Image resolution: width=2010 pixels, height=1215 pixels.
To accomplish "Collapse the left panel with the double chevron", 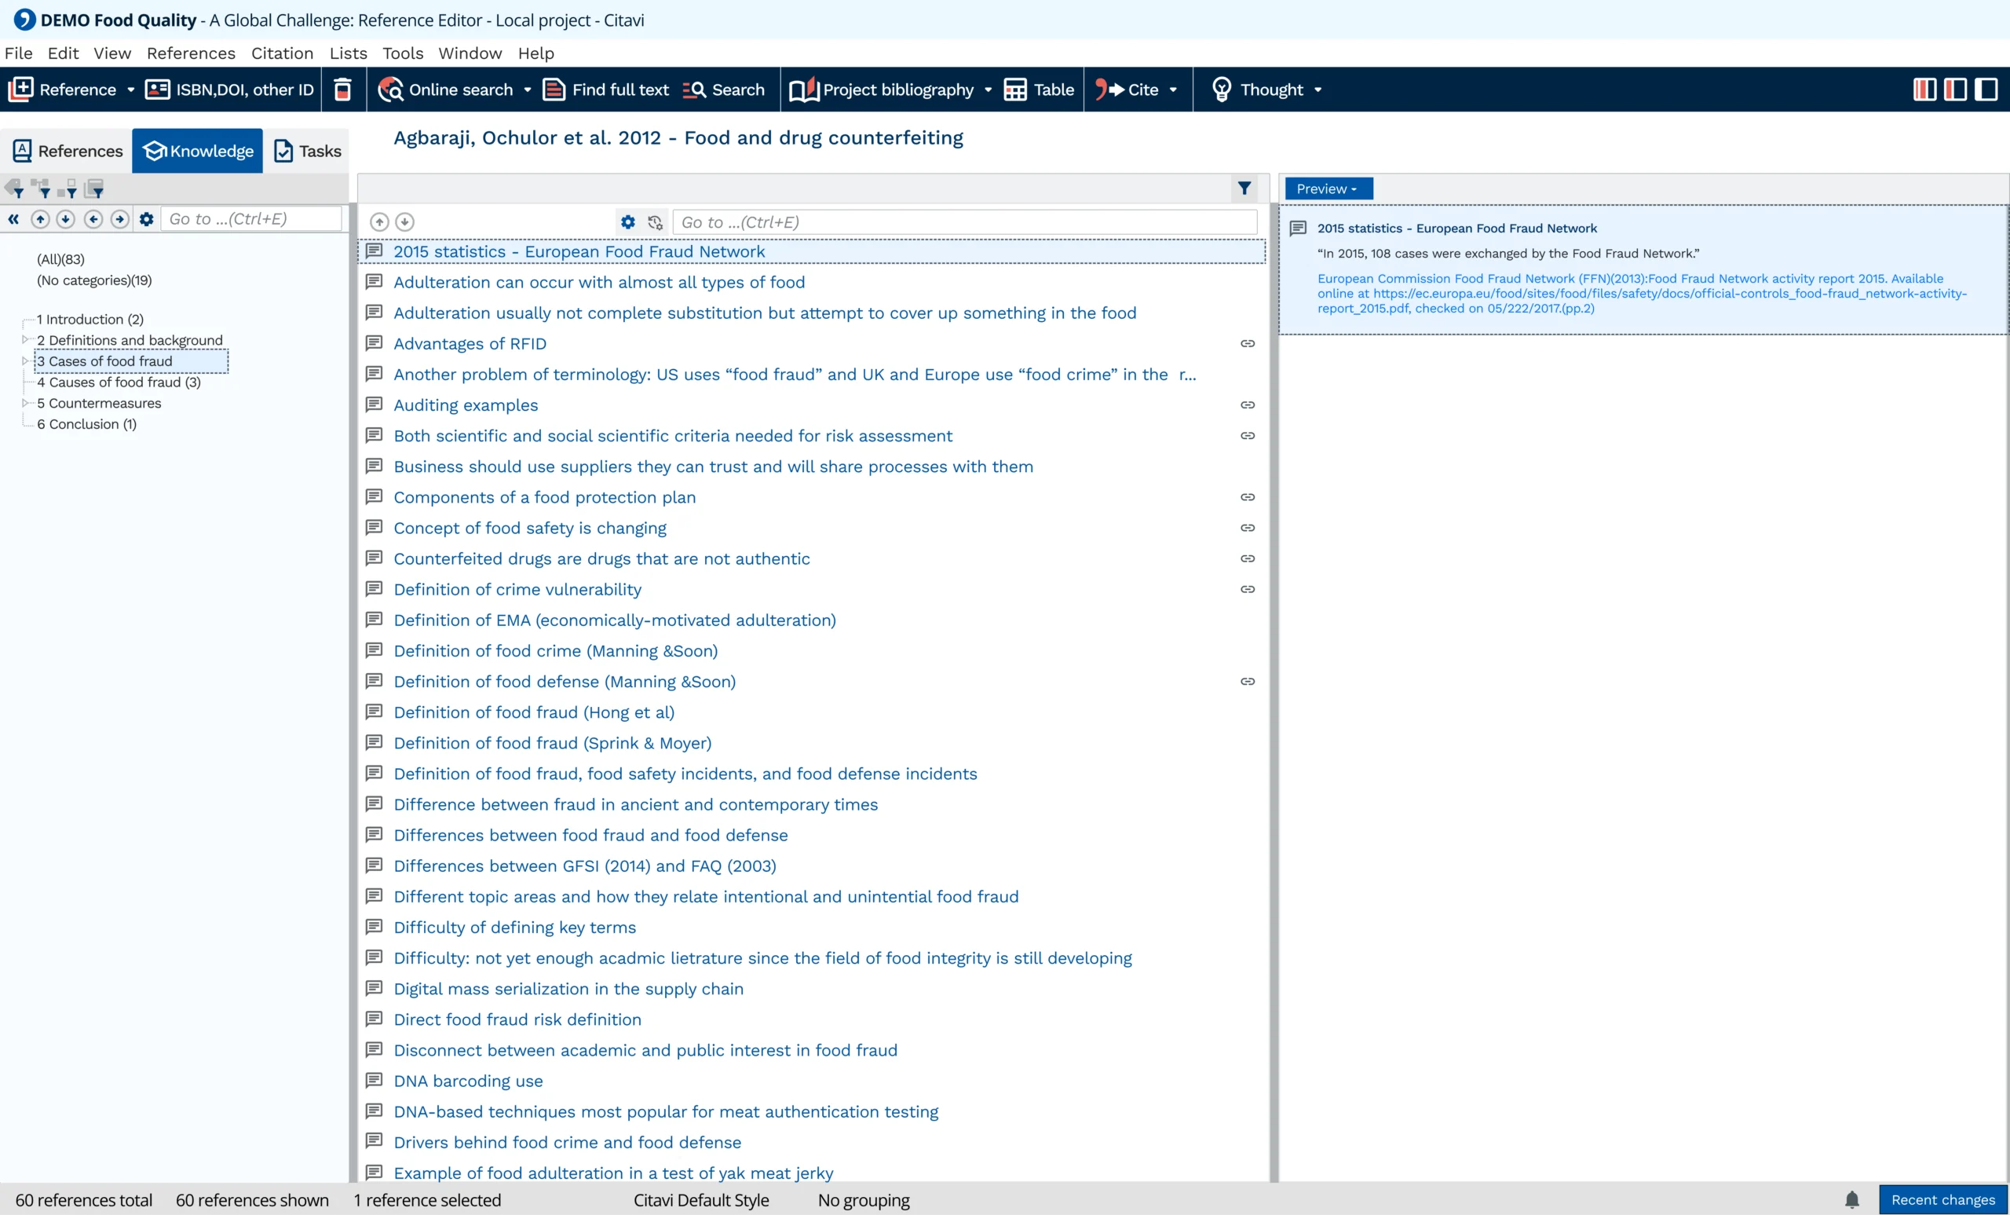I will [x=14, y=218].
